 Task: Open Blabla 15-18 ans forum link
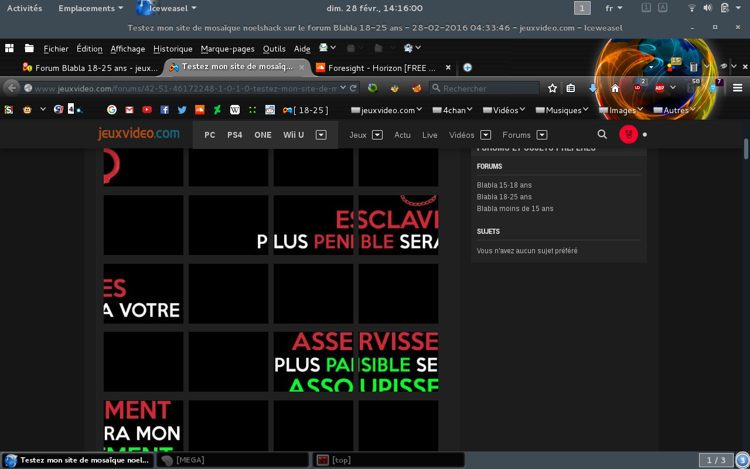point(504,185)
